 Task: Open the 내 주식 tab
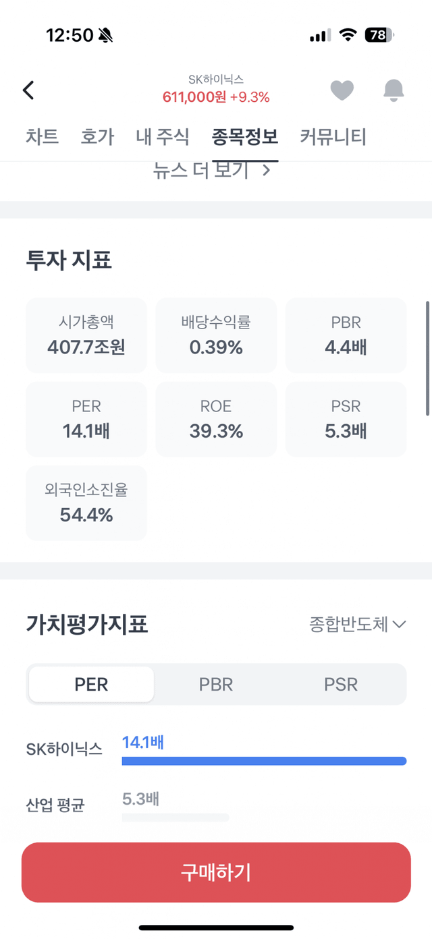tap(163, 137)
